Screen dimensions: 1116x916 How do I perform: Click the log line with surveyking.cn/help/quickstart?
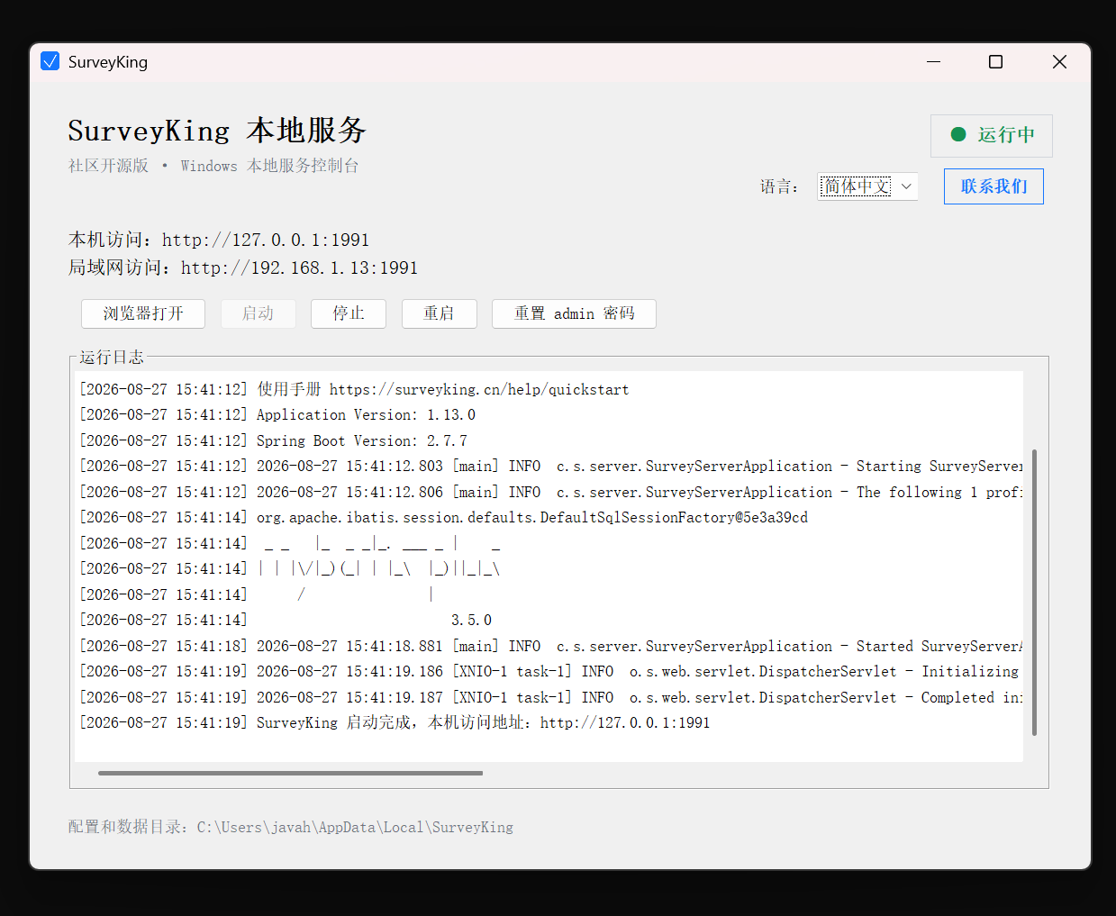tap(354, 389)
